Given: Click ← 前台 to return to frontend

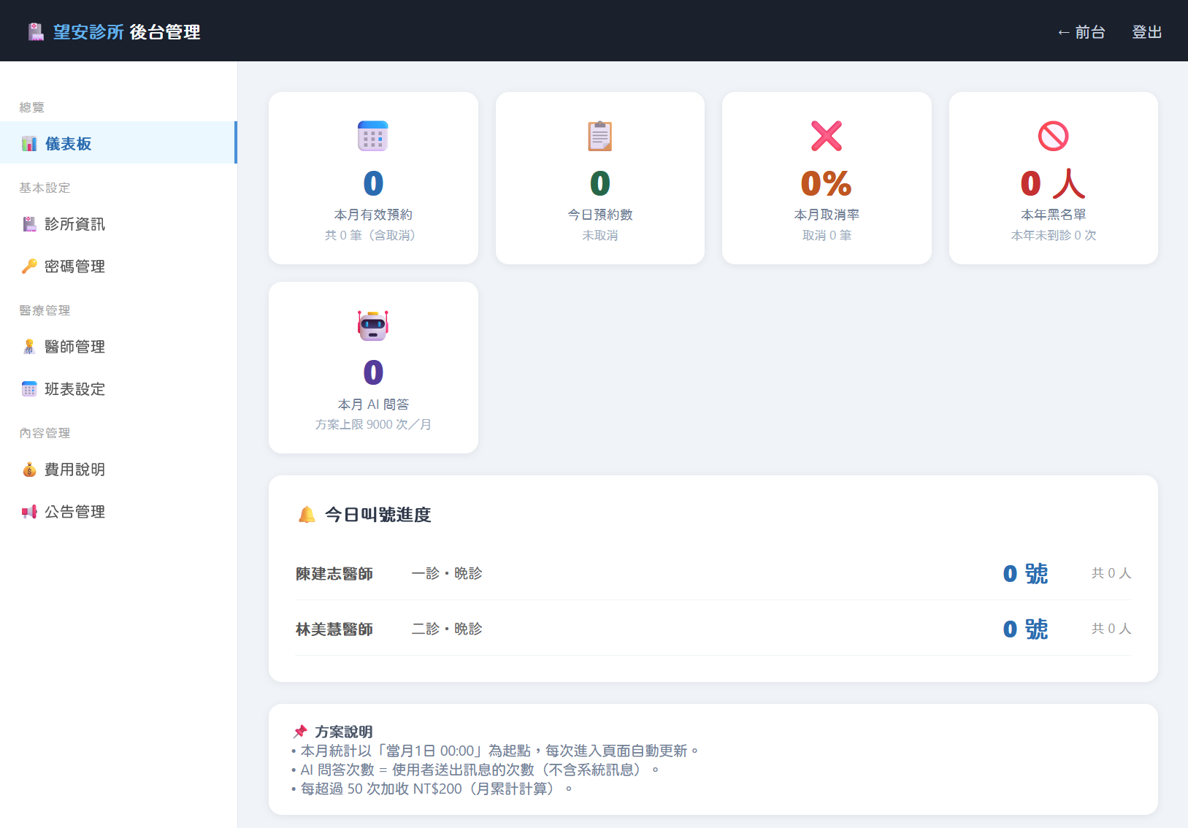Looking at the screenshot, I should 1081,32.
